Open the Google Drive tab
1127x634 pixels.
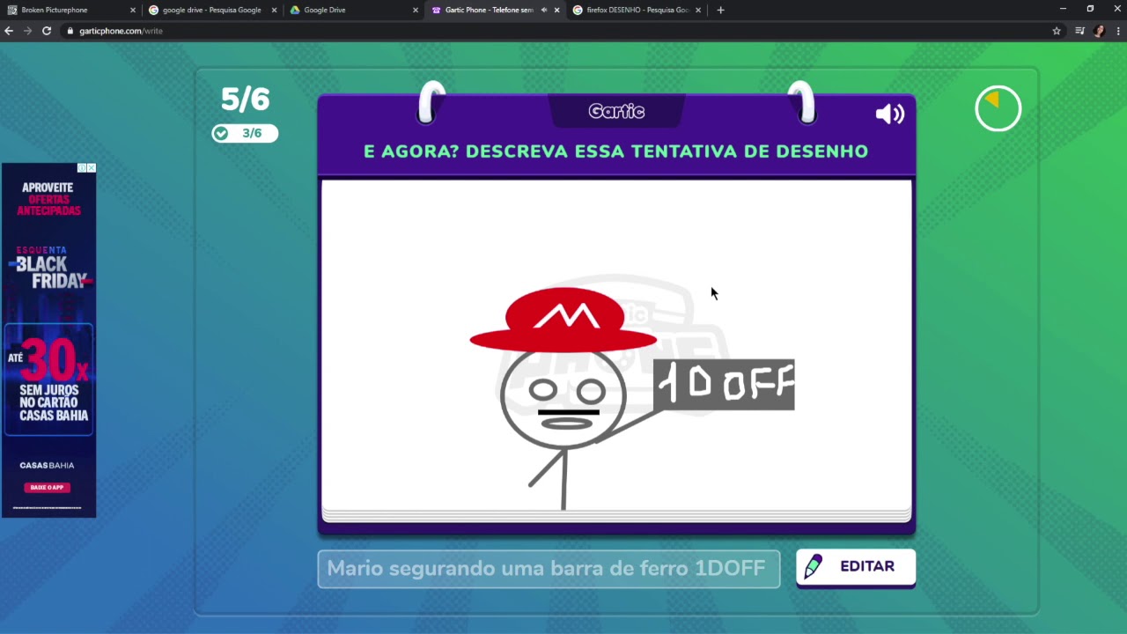point(352,10)
